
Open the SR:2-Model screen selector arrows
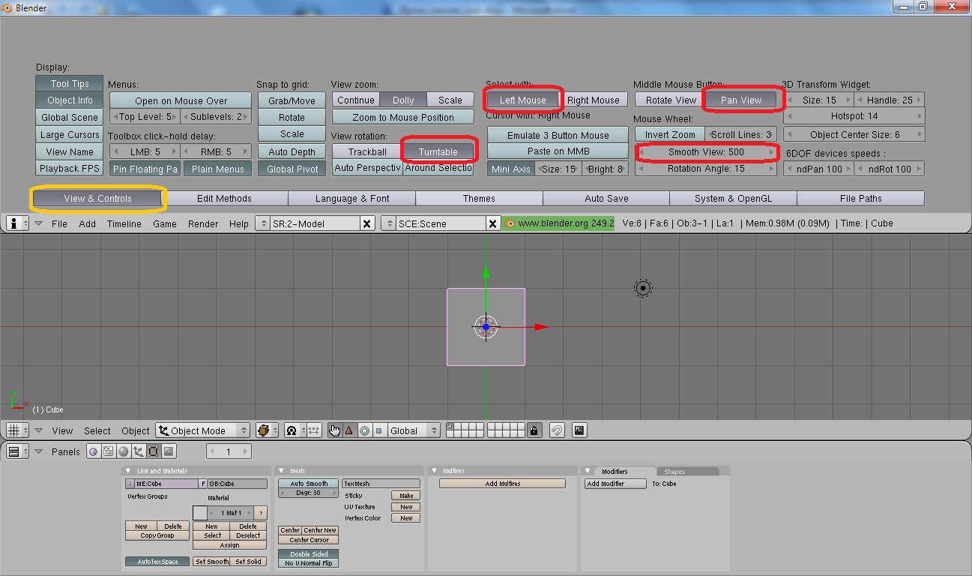tap(263, 223)
